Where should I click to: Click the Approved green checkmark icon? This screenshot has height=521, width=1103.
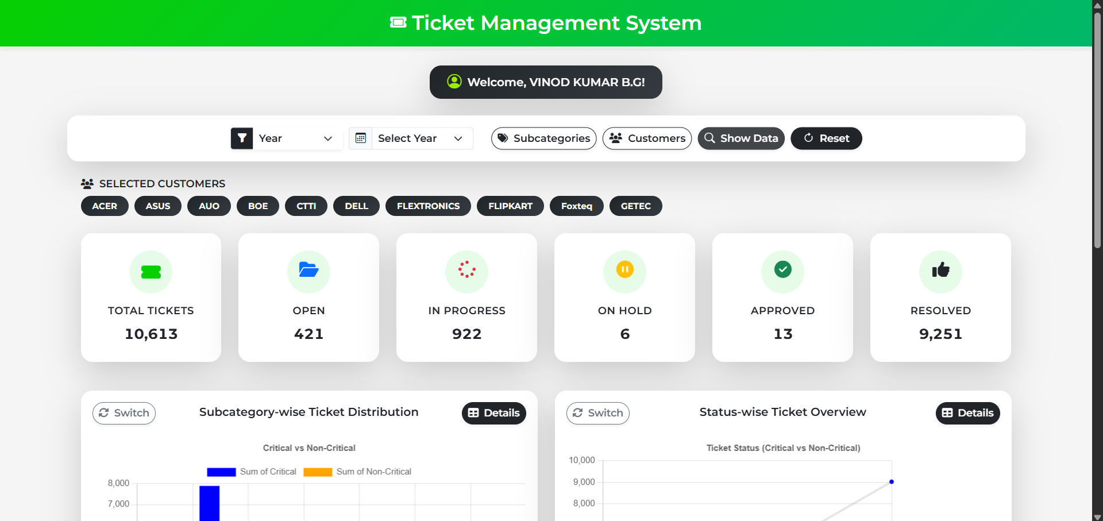(x=783, y=269)
